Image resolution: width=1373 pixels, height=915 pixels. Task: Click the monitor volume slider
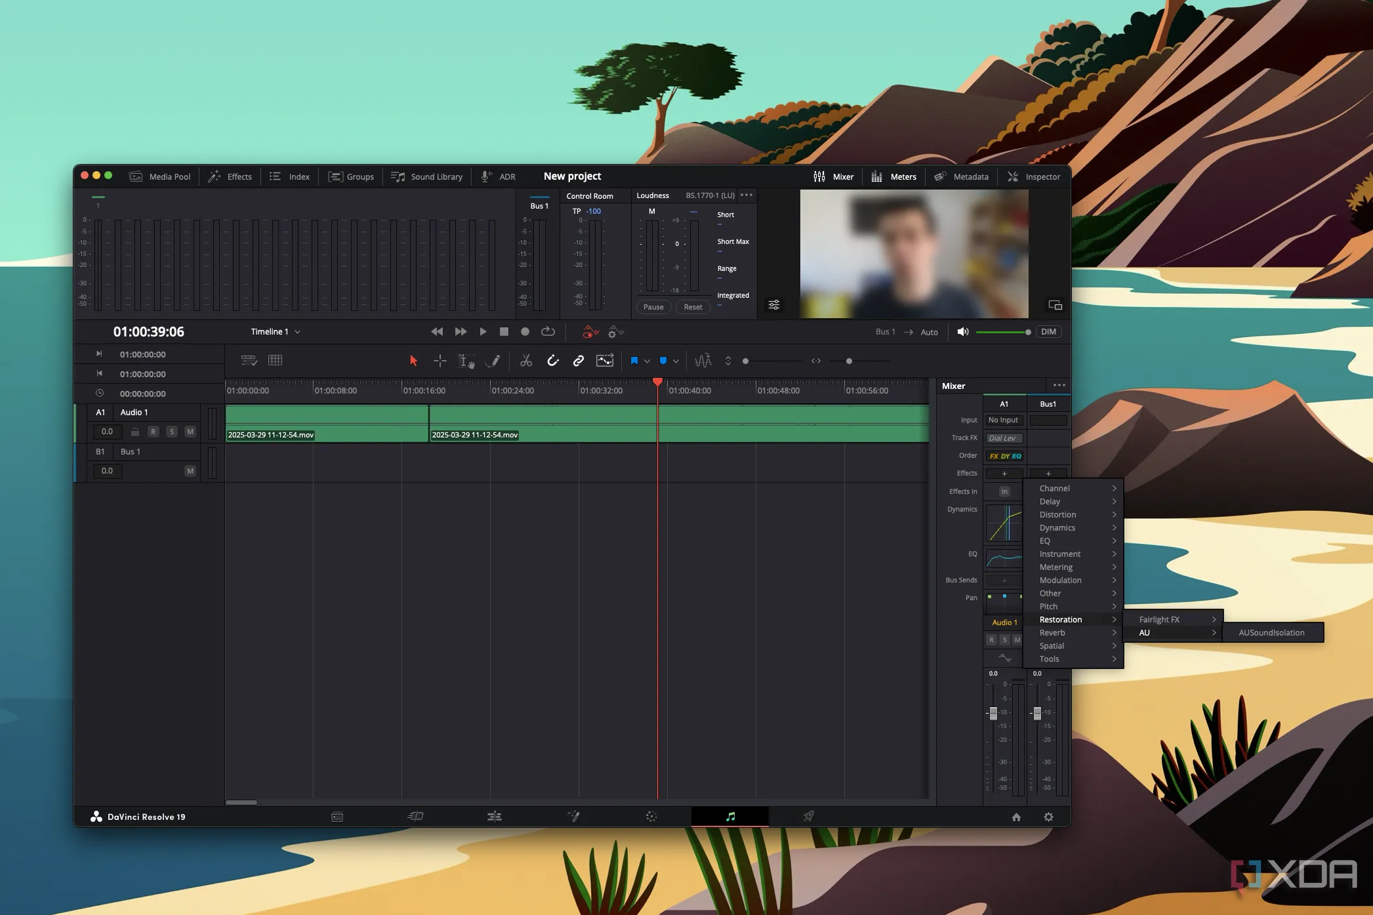pos(1002,332)
